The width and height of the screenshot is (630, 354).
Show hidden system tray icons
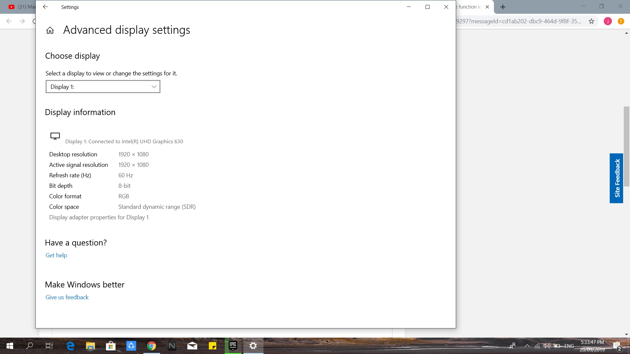tap(527, 346)
